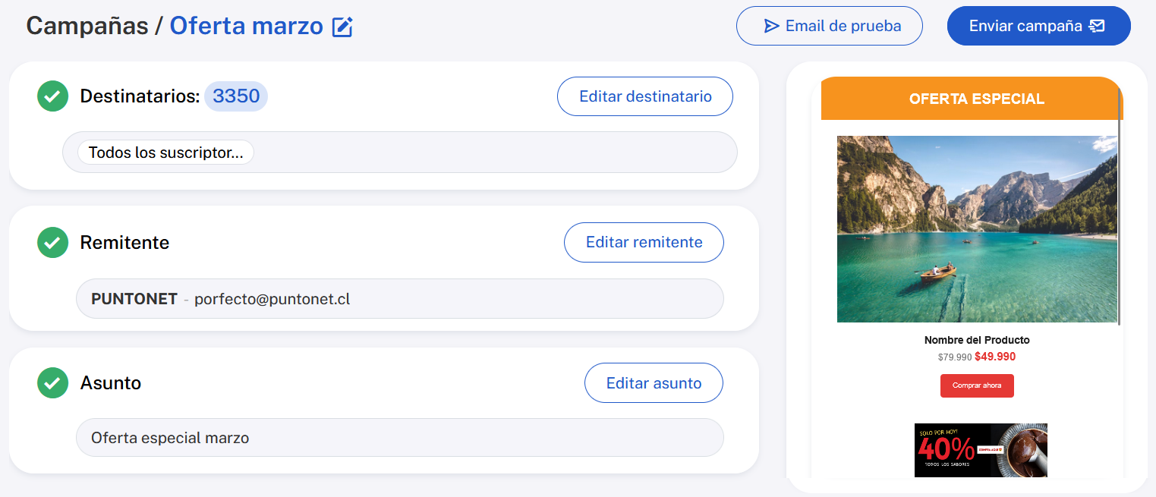Click the green checkmark next to Asunto

coord(52,383)
